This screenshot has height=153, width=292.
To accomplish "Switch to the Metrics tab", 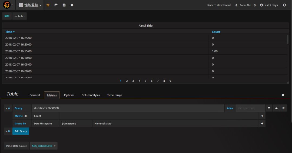I will point(52,95).
